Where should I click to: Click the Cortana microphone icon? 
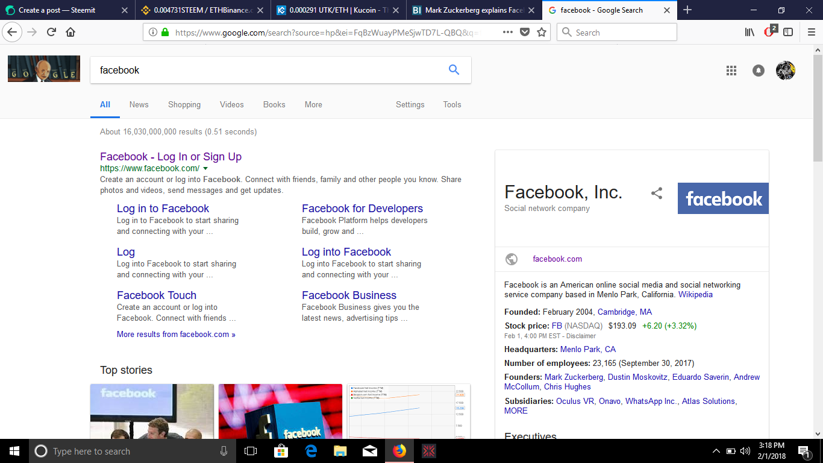pos(224,451)
